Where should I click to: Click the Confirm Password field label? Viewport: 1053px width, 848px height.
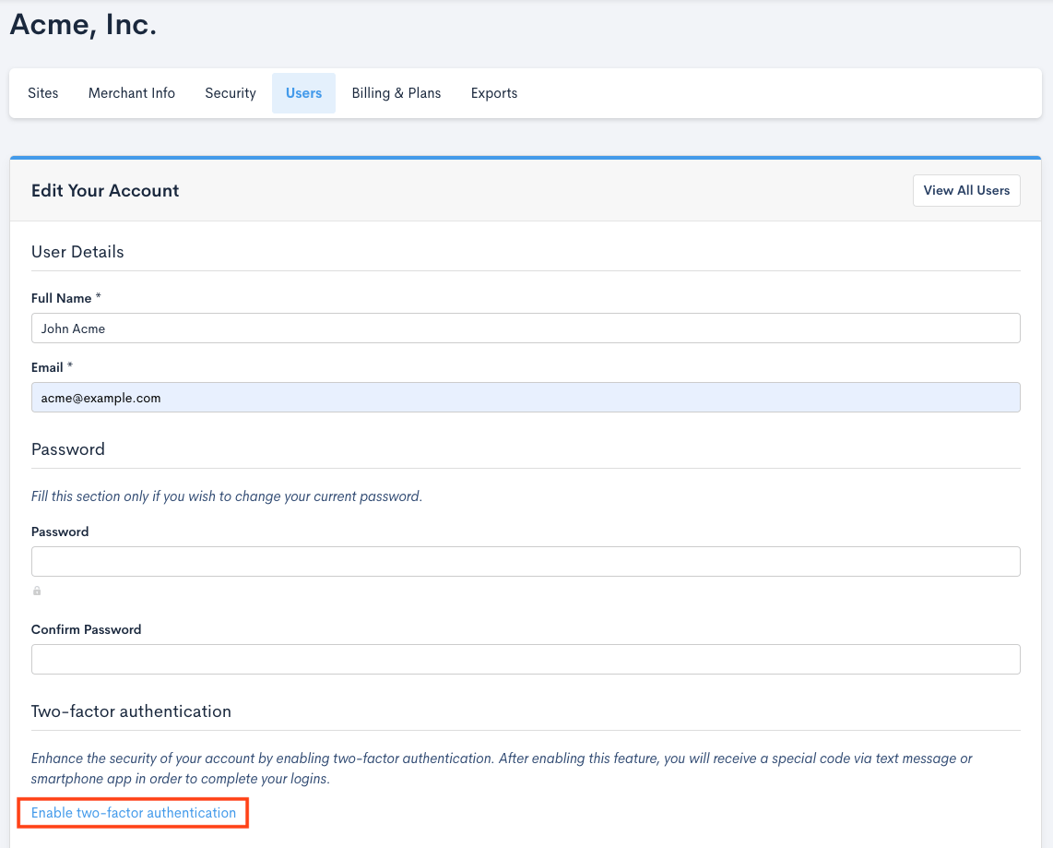[87, 629]
